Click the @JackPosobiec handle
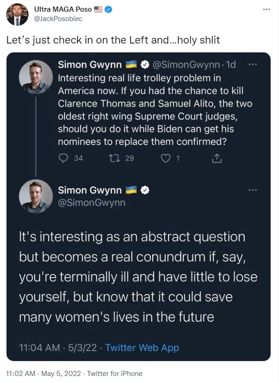The width and height of the screenshot is (279, 383). (x=58, y=19)
